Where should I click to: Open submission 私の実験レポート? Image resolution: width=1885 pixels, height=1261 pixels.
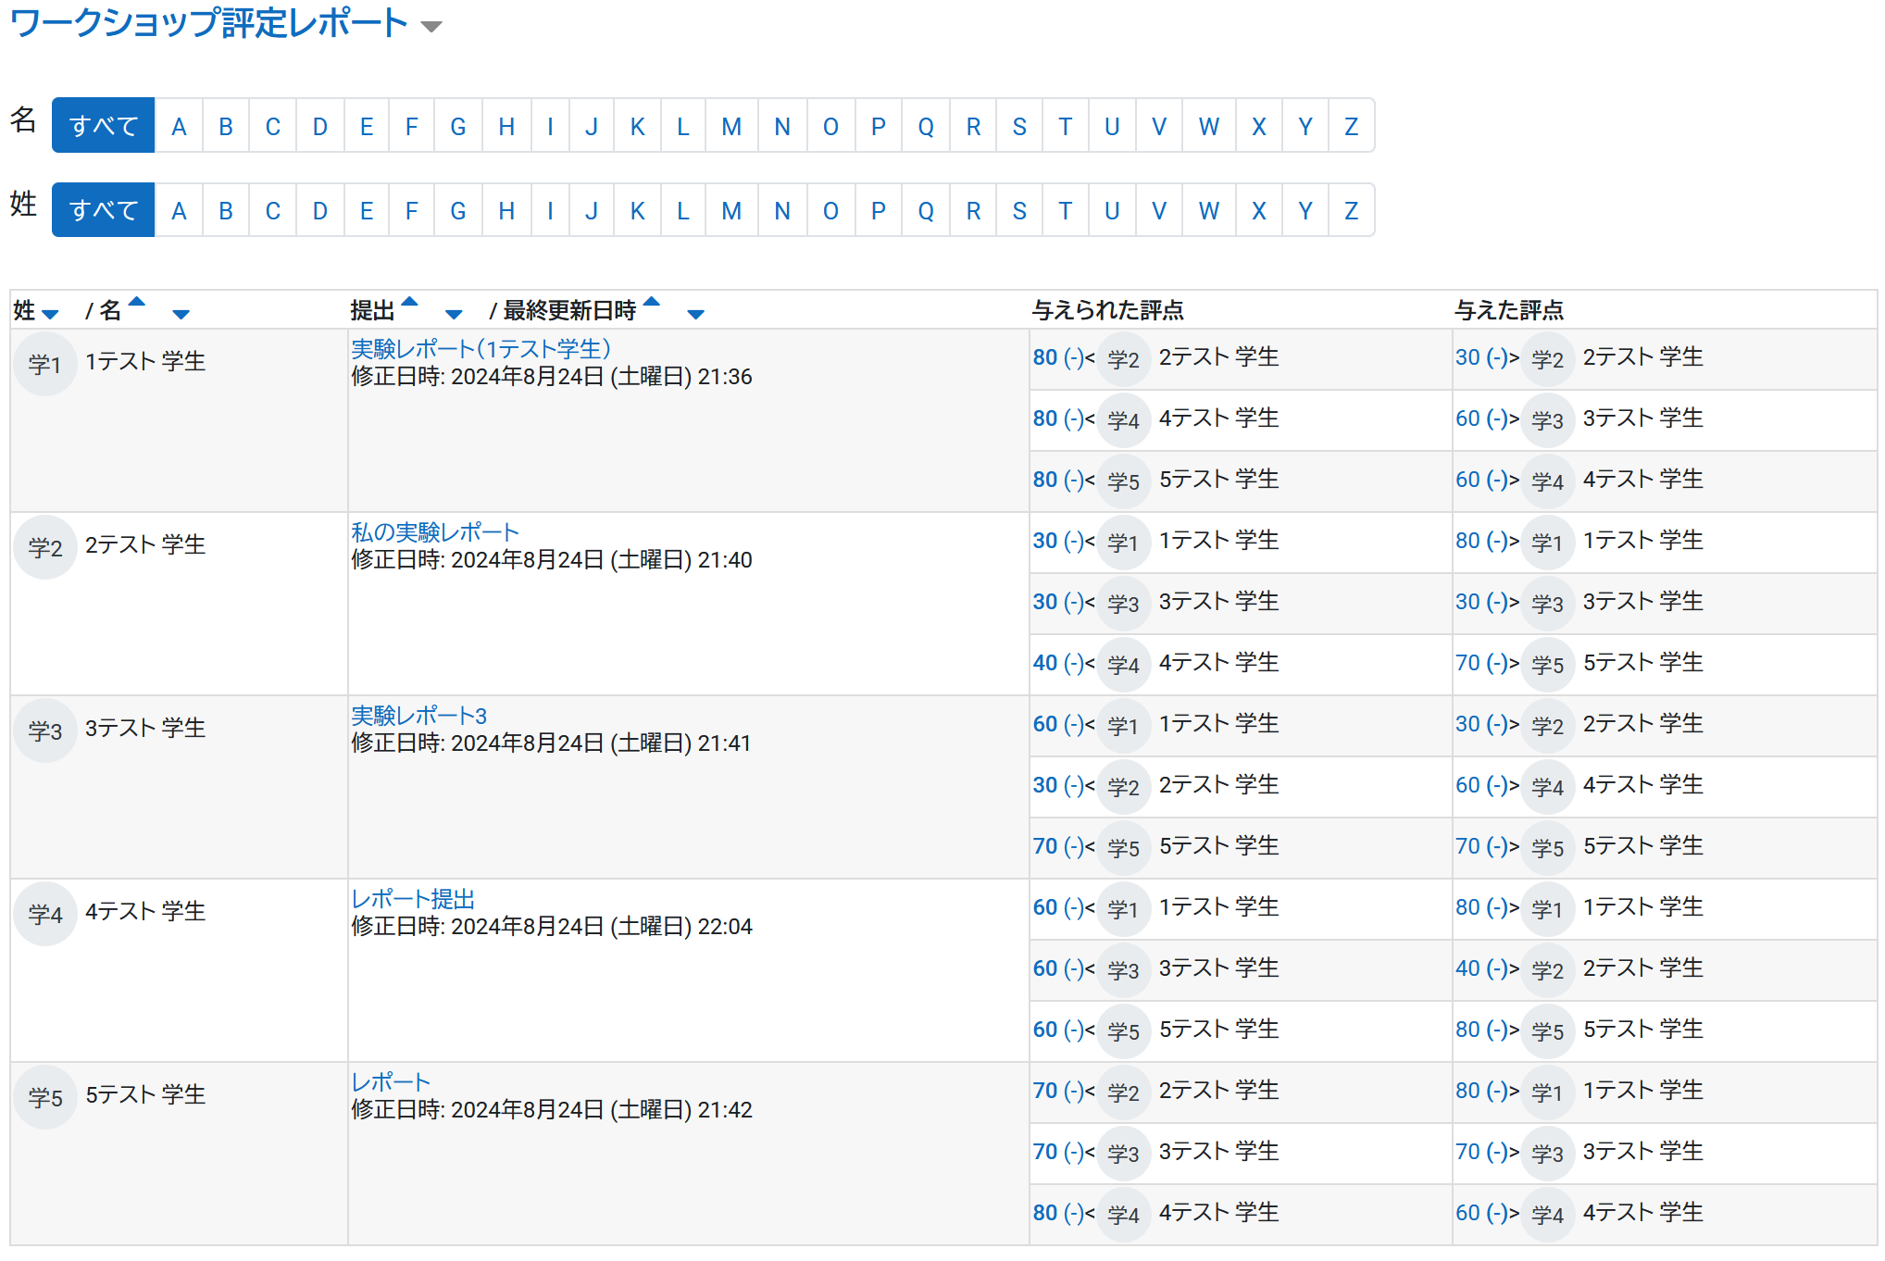click(x=434, y=532)
